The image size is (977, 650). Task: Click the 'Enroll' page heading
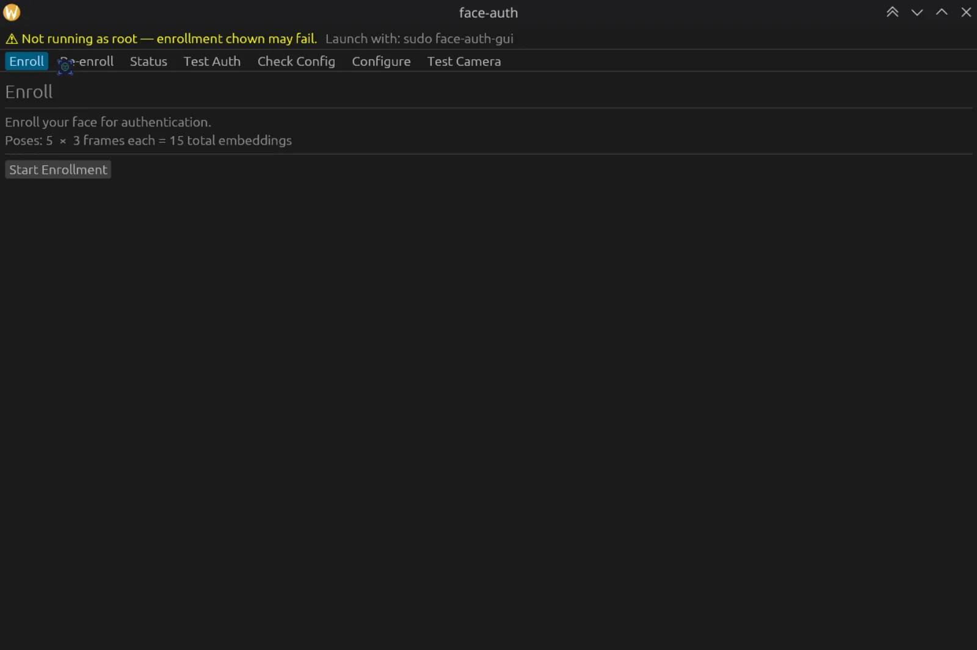(29, 92)
